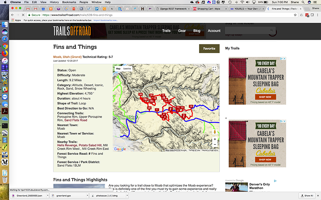
Task: Click Import bookmarks now link
Action: tap(106, 20)
